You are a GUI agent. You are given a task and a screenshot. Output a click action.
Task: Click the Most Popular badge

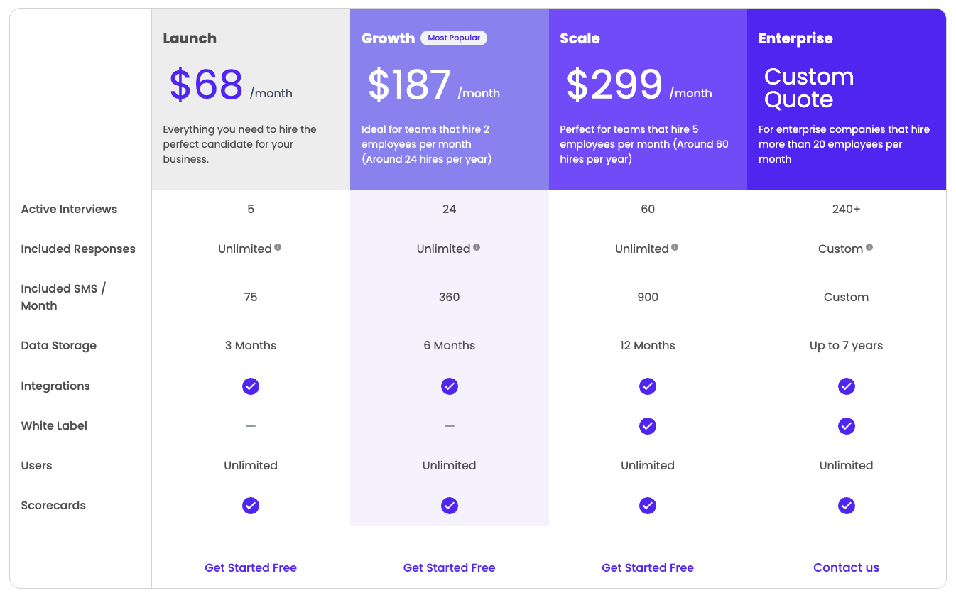pos(454,38)
